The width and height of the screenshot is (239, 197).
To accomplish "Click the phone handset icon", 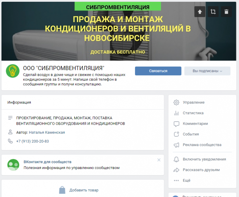I will point(10,141).
